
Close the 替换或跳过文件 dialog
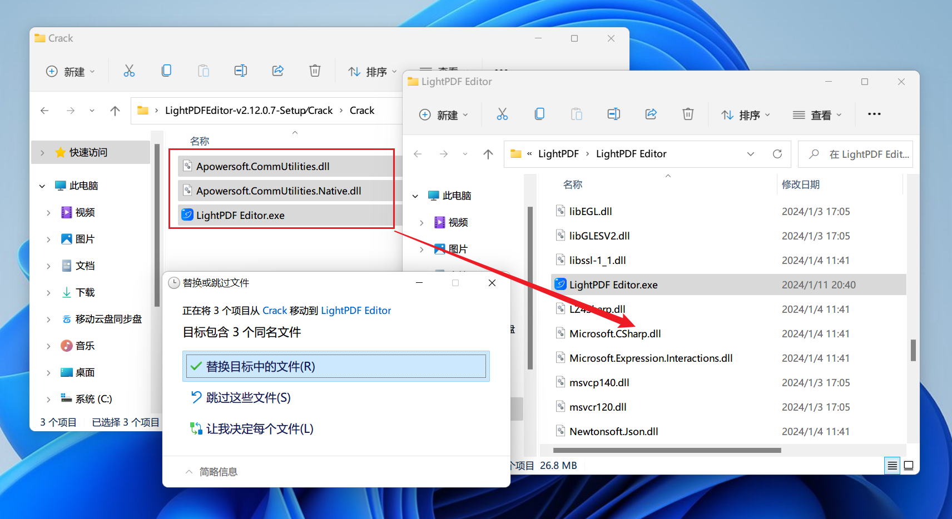click(492, 283)
